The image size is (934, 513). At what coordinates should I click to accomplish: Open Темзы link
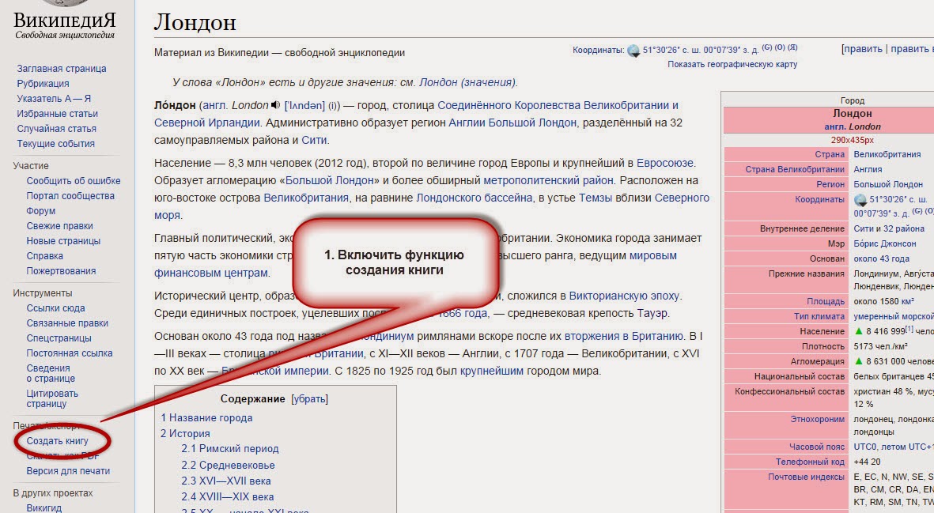tap(596, 198)
